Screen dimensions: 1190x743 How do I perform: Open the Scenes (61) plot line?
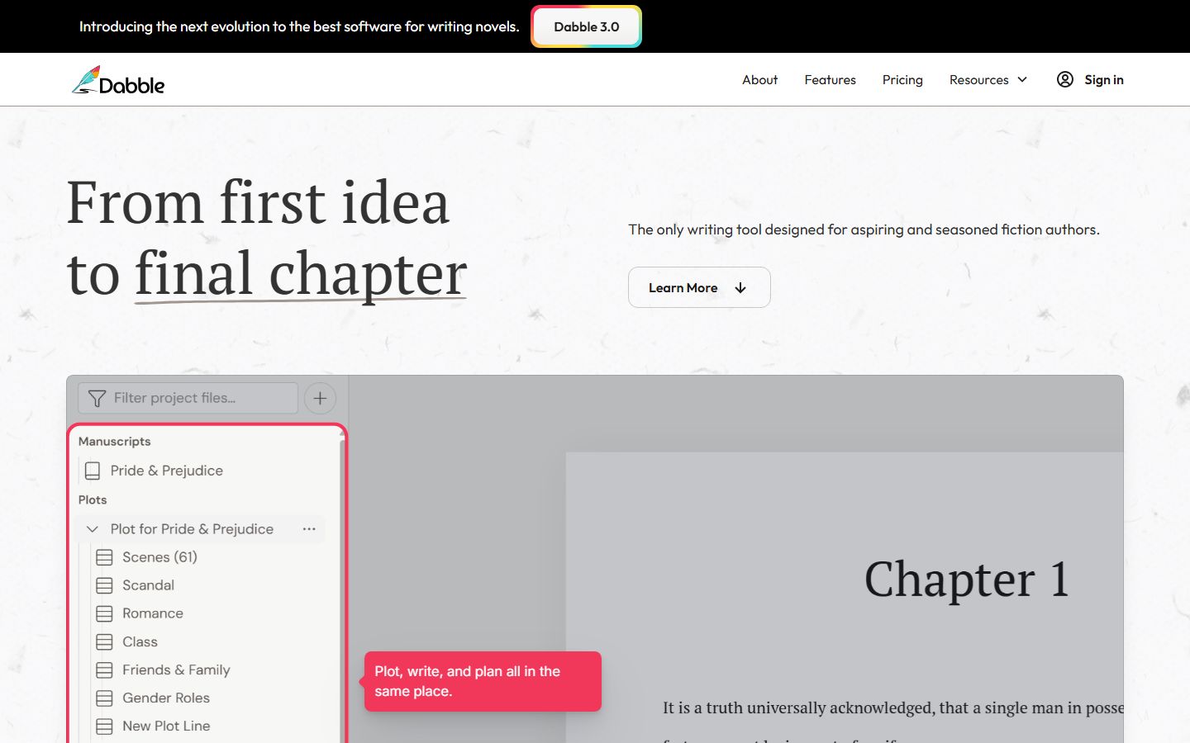(x=159, y=557)
